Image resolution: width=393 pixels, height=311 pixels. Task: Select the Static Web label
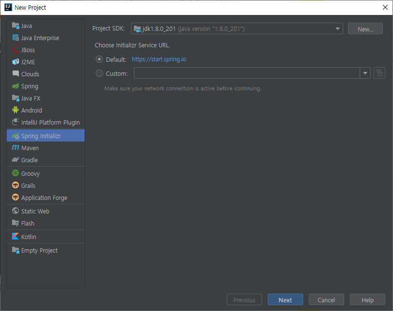(x=35, y=211)
